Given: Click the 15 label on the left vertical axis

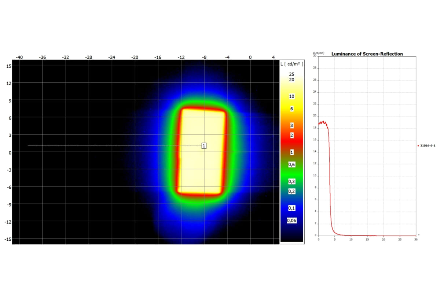Looking at the screenshot, I should [x=9, y=66].
